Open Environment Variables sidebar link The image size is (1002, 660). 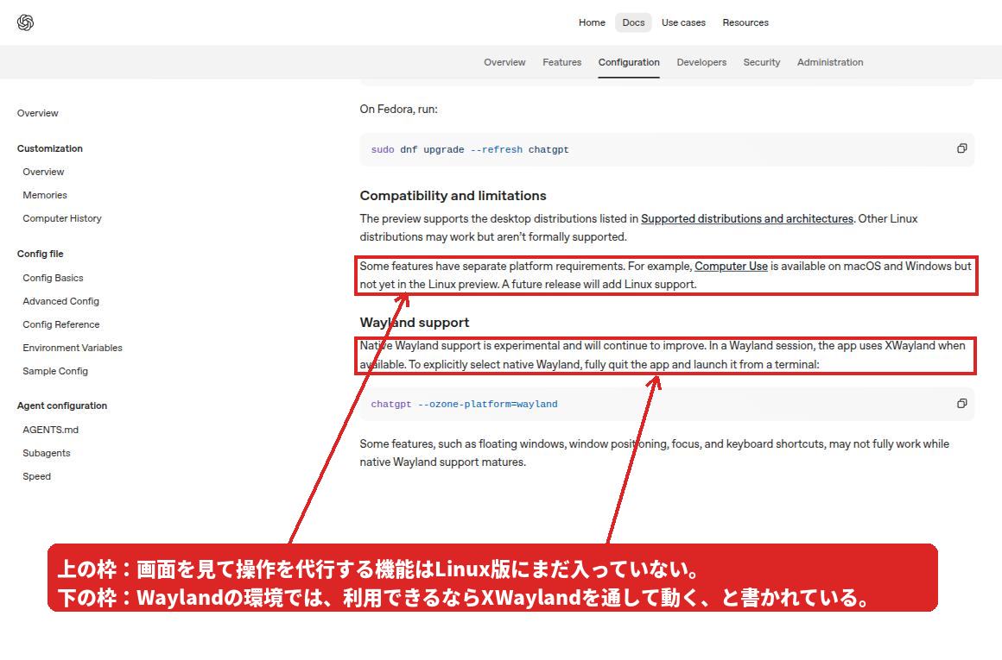pyautogui.click(x=73, y=347)
